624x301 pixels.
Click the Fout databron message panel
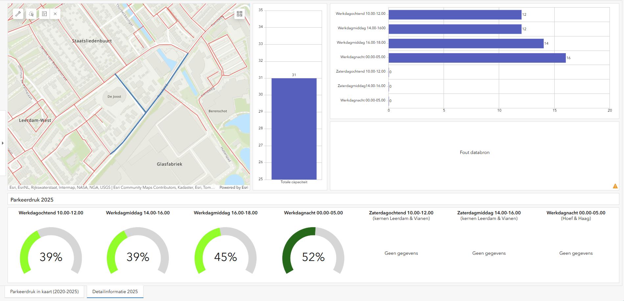point(474,152)
